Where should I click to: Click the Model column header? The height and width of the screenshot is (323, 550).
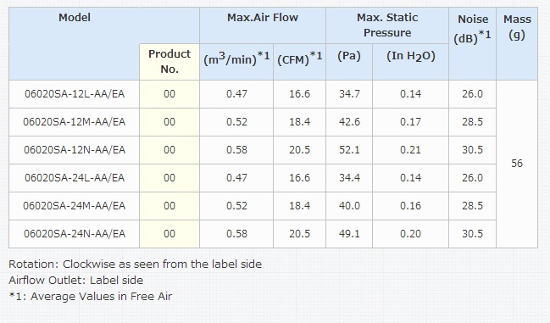coord(75,18)
